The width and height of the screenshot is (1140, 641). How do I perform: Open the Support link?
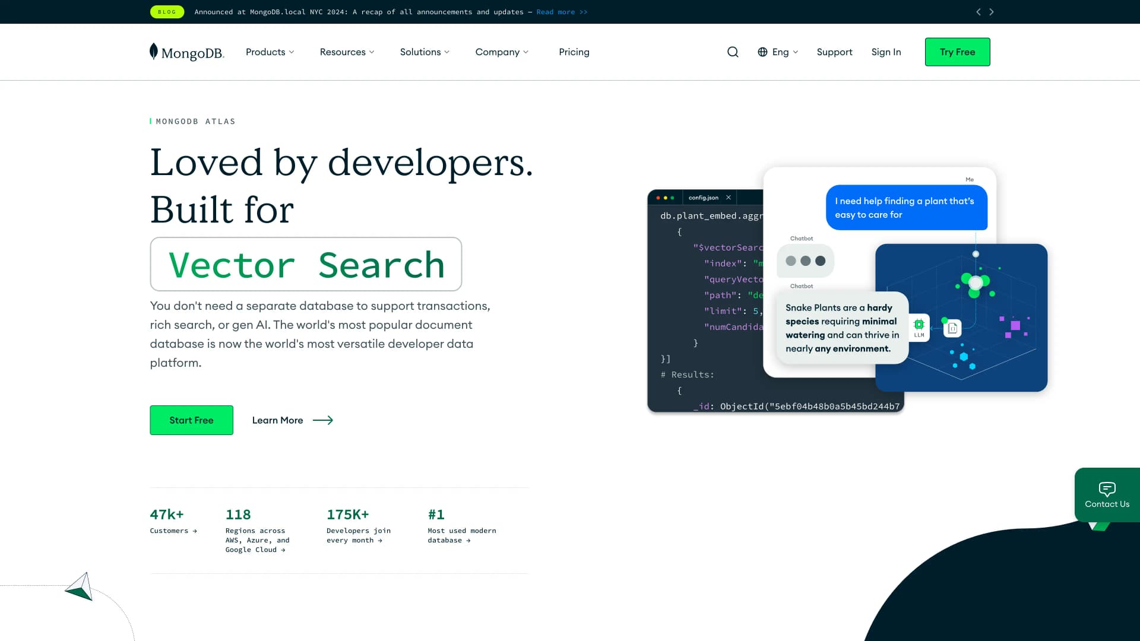(x=834, y=52)
